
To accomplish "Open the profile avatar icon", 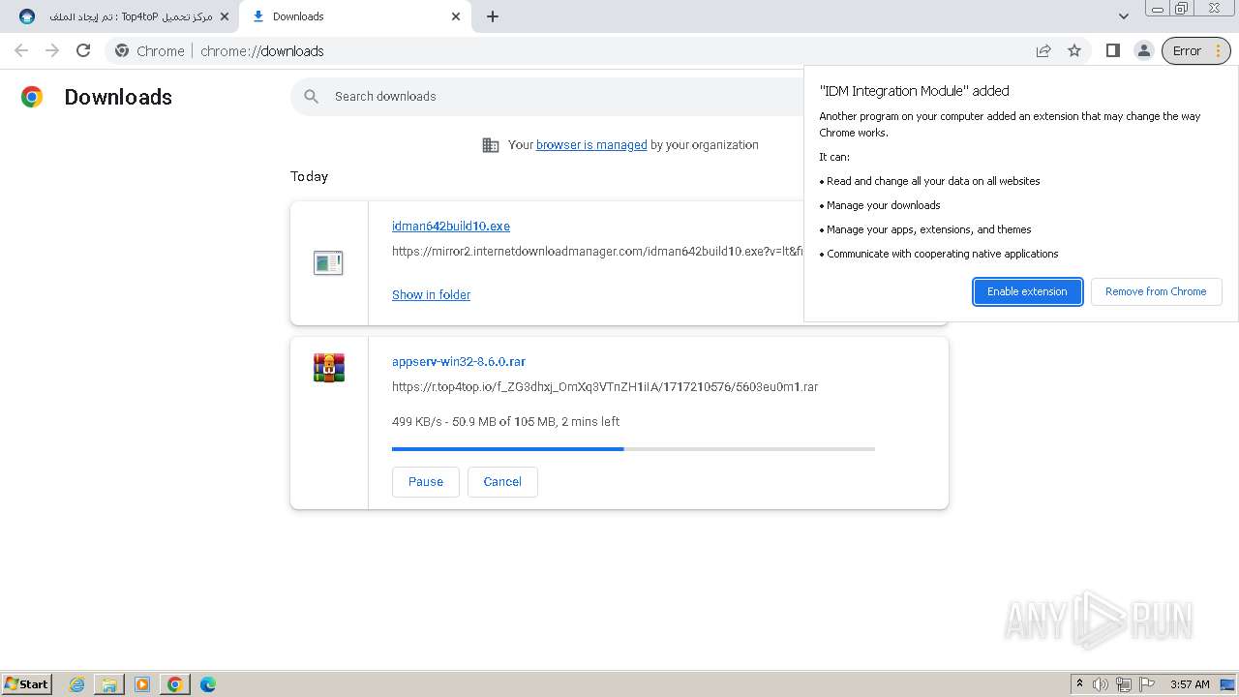I will pyautogui.click(x=1143, y=51).
